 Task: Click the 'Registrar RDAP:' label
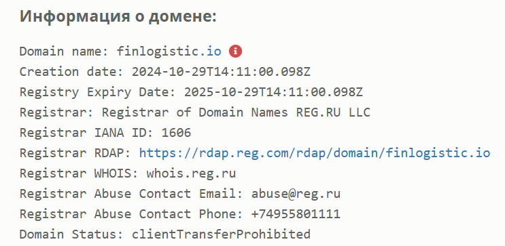tap(75, 153)
